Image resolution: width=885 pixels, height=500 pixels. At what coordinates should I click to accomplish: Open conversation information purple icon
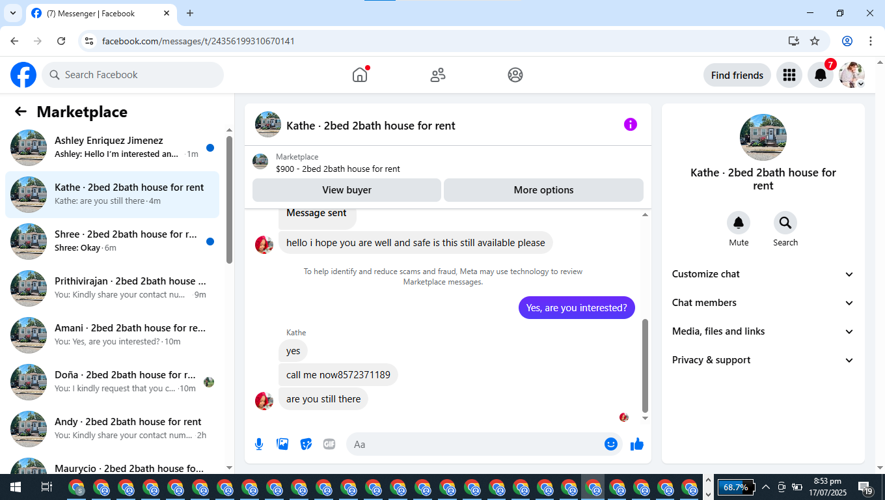point(631,124)
